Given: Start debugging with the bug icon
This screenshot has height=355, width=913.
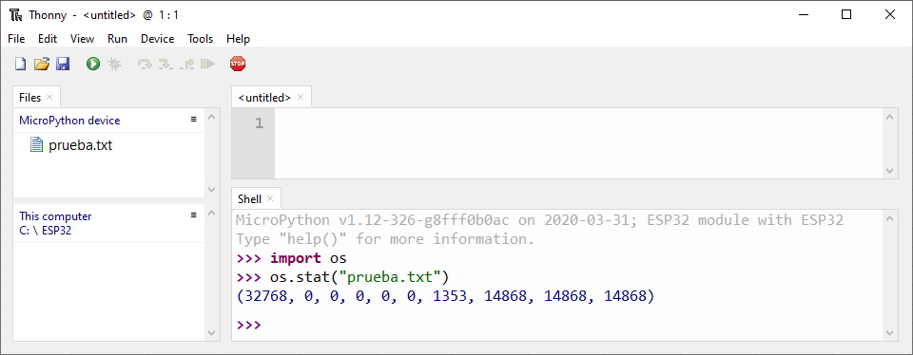Looking at the screenshot, I should [x=115, y=64].
